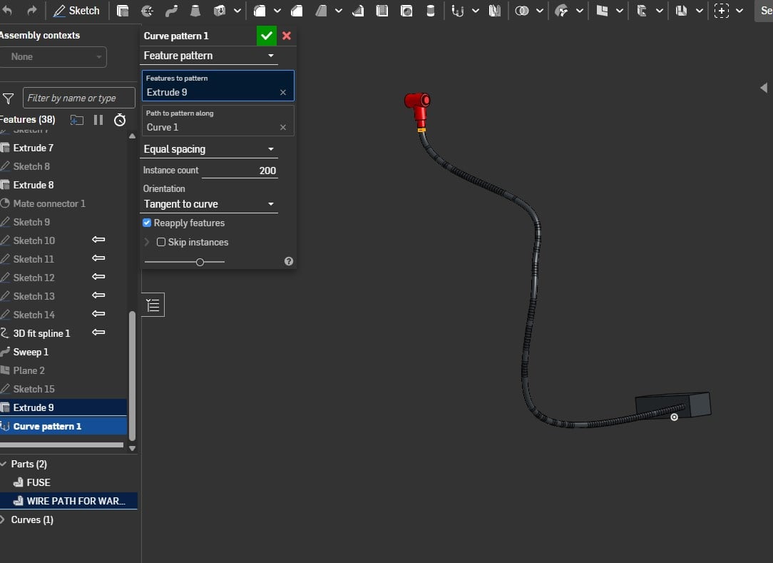Pause feature regeneration with the pause icon
Image resolution: width=773 pixels, height=563 pixels.
[x=98, y=120]
